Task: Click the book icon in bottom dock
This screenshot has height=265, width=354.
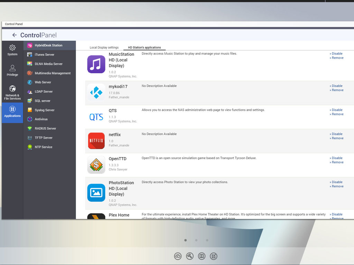Action: pyautogui.click(x=202, y=256)
